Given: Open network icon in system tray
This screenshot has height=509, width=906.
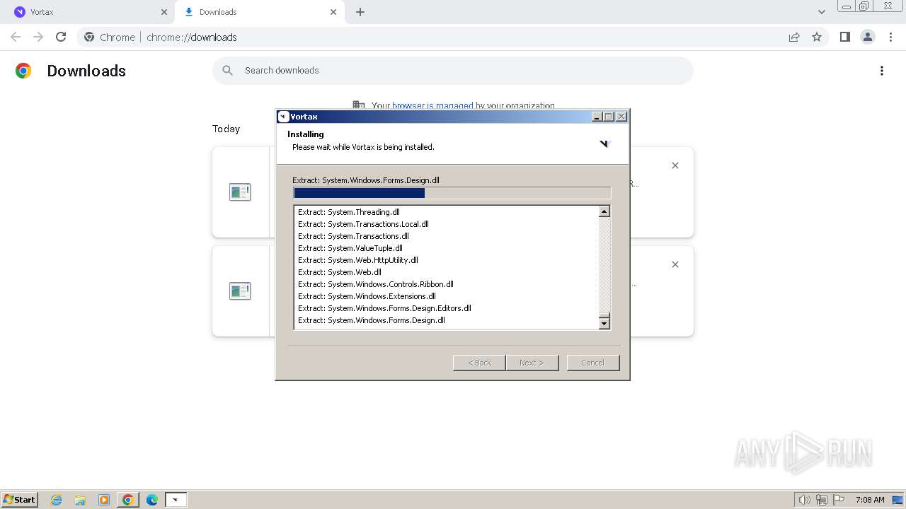Looking at the screenshot, I should point(822,500).
